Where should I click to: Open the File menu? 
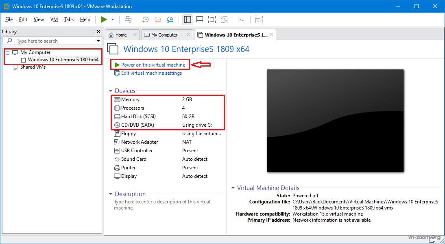coord(9,19)
